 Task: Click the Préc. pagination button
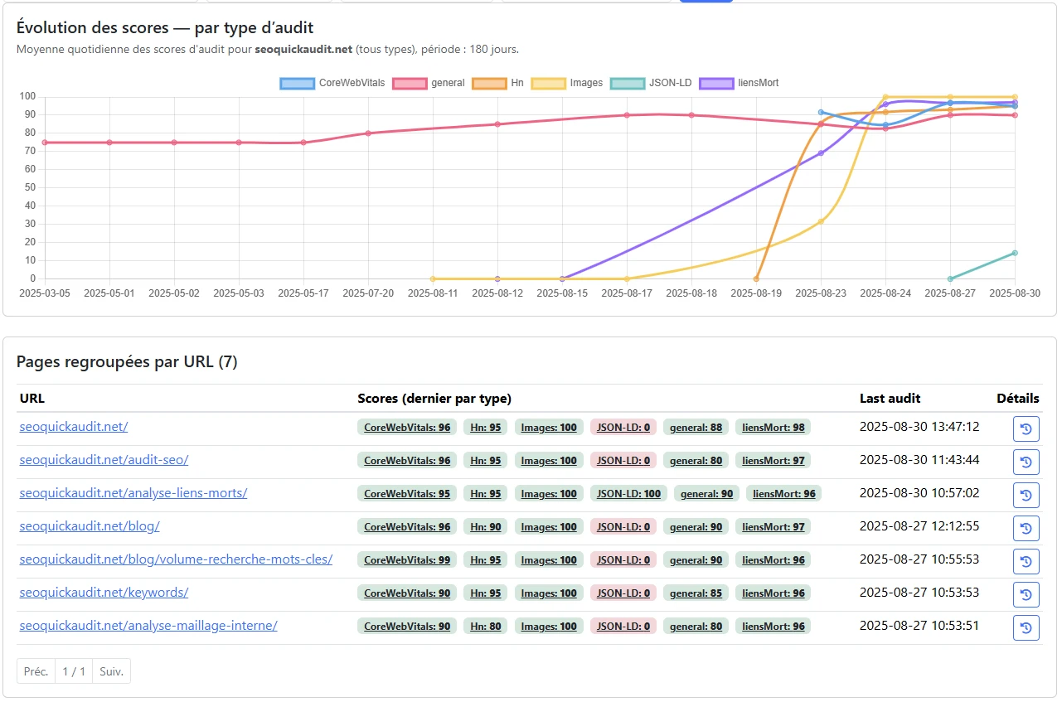click(x=35, y=671)
